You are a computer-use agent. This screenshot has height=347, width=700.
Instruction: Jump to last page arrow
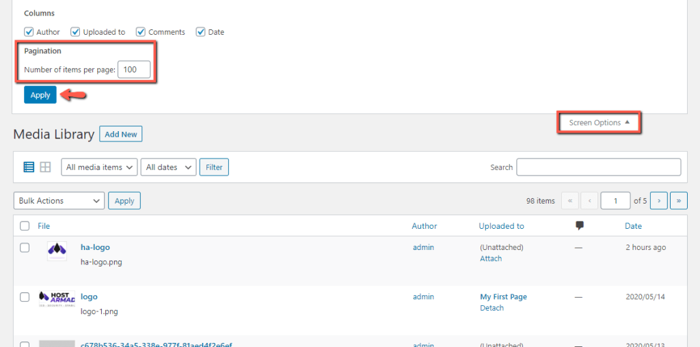pos(679,201)
